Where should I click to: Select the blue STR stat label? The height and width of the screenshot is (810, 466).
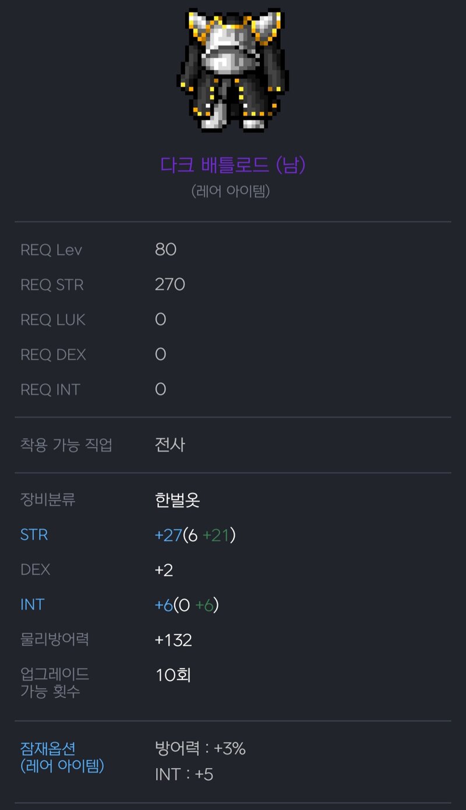tap(34, 535)
